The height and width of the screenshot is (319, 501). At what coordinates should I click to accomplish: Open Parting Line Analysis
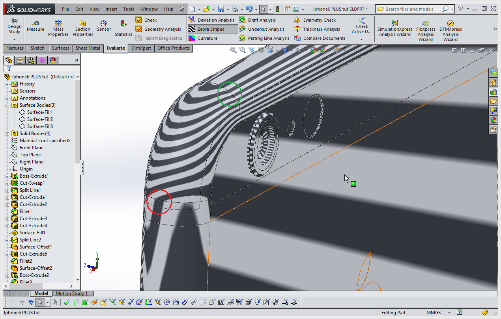pyautogui.click(x=264, y=38)
